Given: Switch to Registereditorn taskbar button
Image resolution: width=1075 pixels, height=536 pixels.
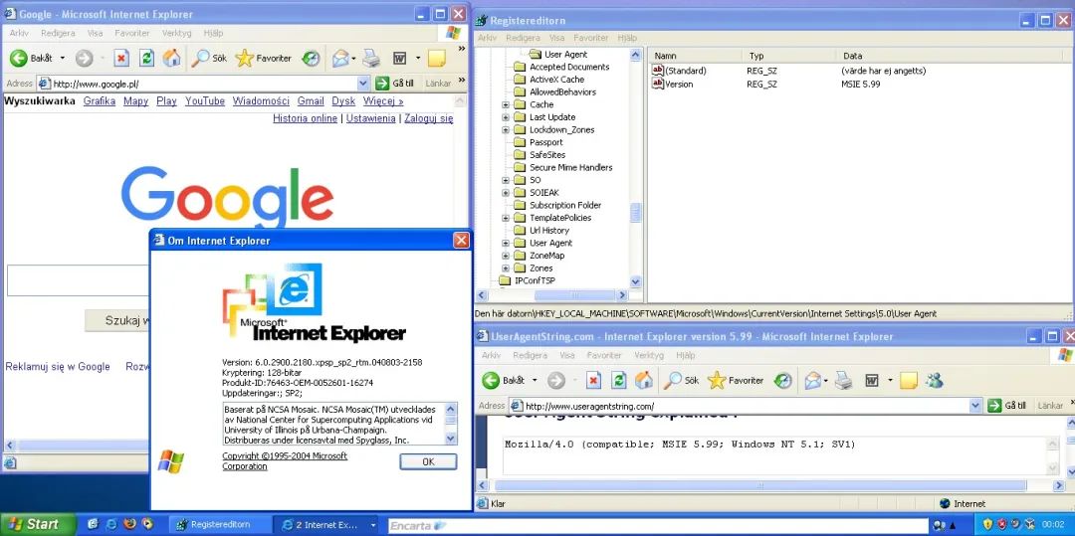Looking at the screenshot, I should coord(219,525).
